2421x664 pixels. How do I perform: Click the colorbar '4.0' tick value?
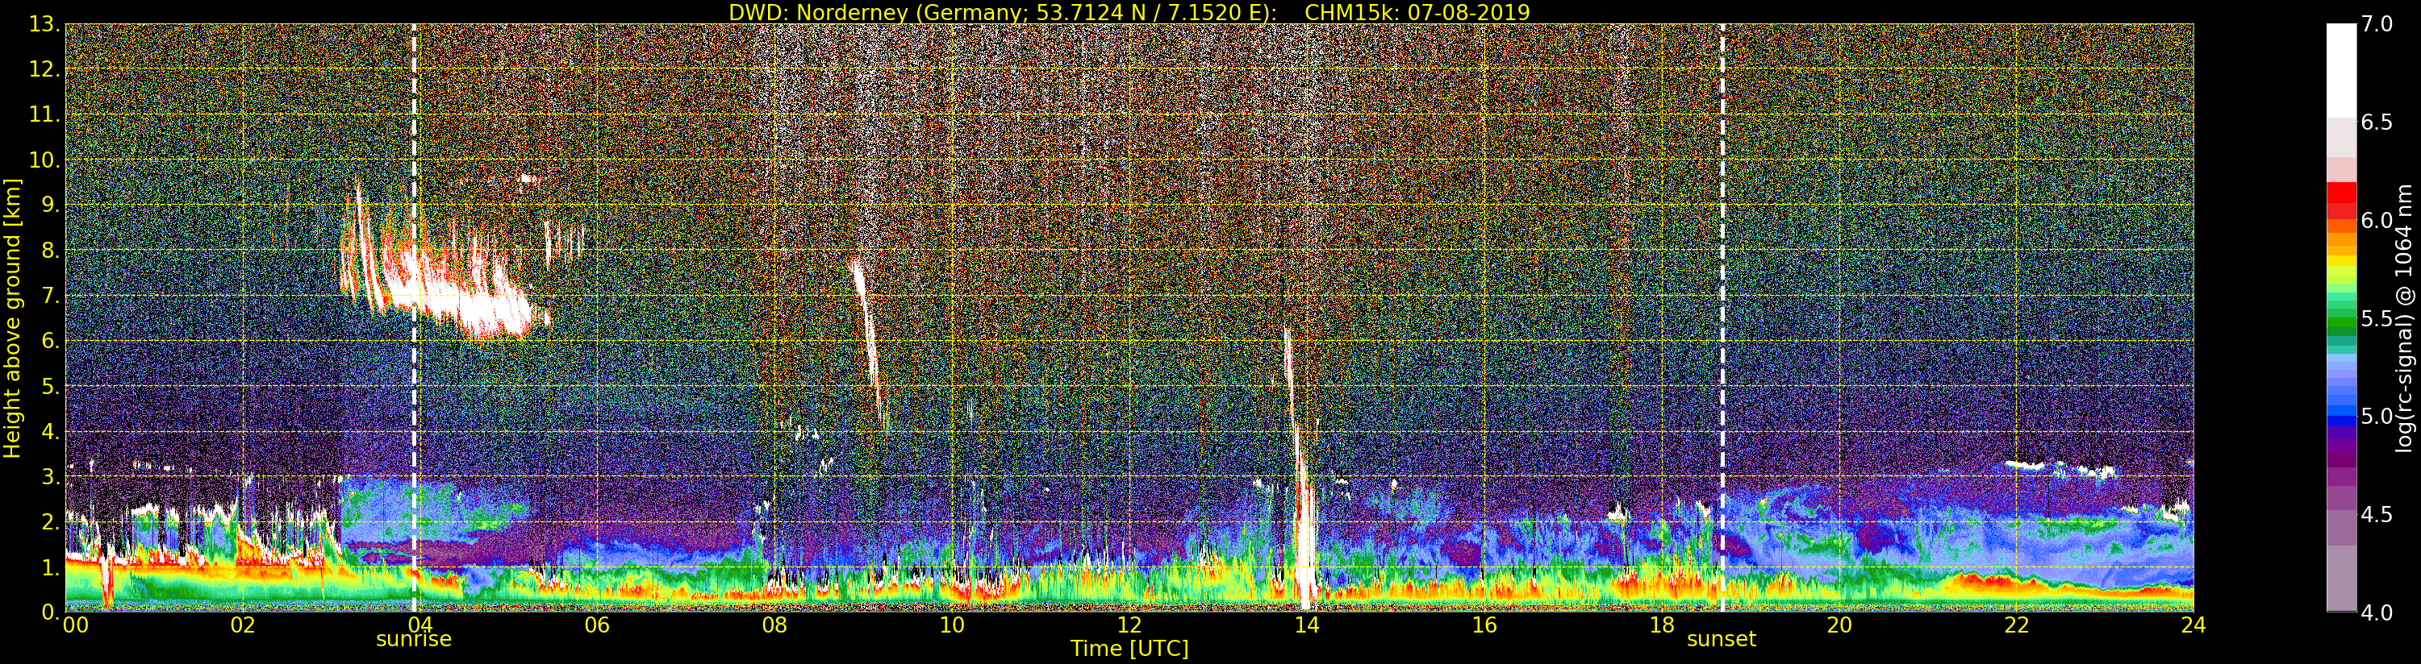[x=2377, y=612]
